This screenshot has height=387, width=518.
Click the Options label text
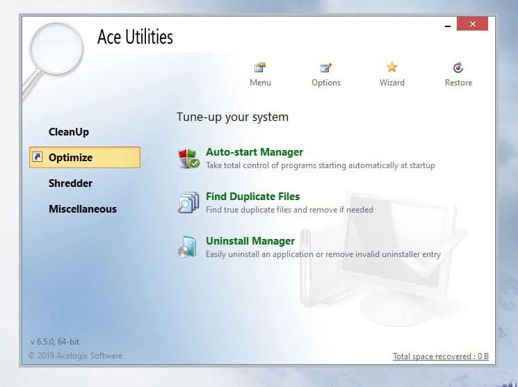(326, 83)
